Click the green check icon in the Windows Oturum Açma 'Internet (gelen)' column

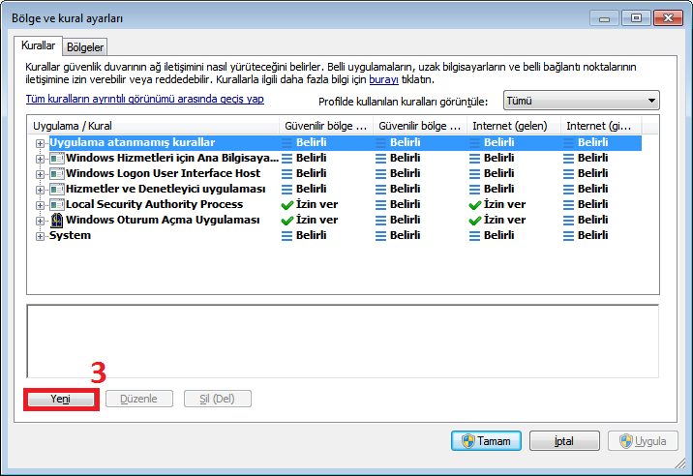(475, 221)
